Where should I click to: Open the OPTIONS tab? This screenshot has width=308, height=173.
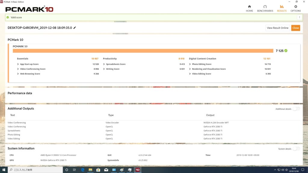[x=296, y=9]
